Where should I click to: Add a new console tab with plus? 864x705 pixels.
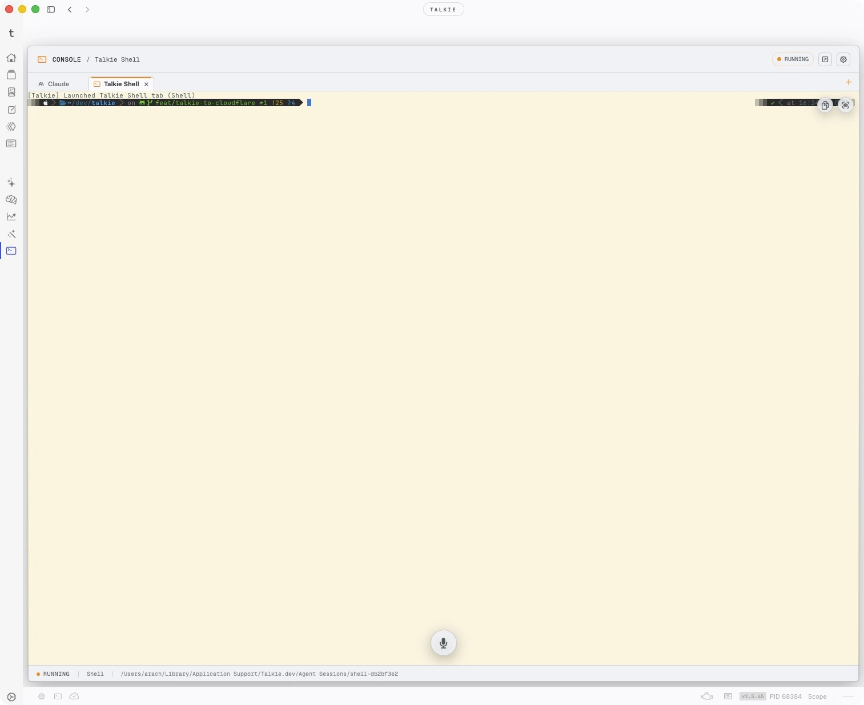point(849,82)
